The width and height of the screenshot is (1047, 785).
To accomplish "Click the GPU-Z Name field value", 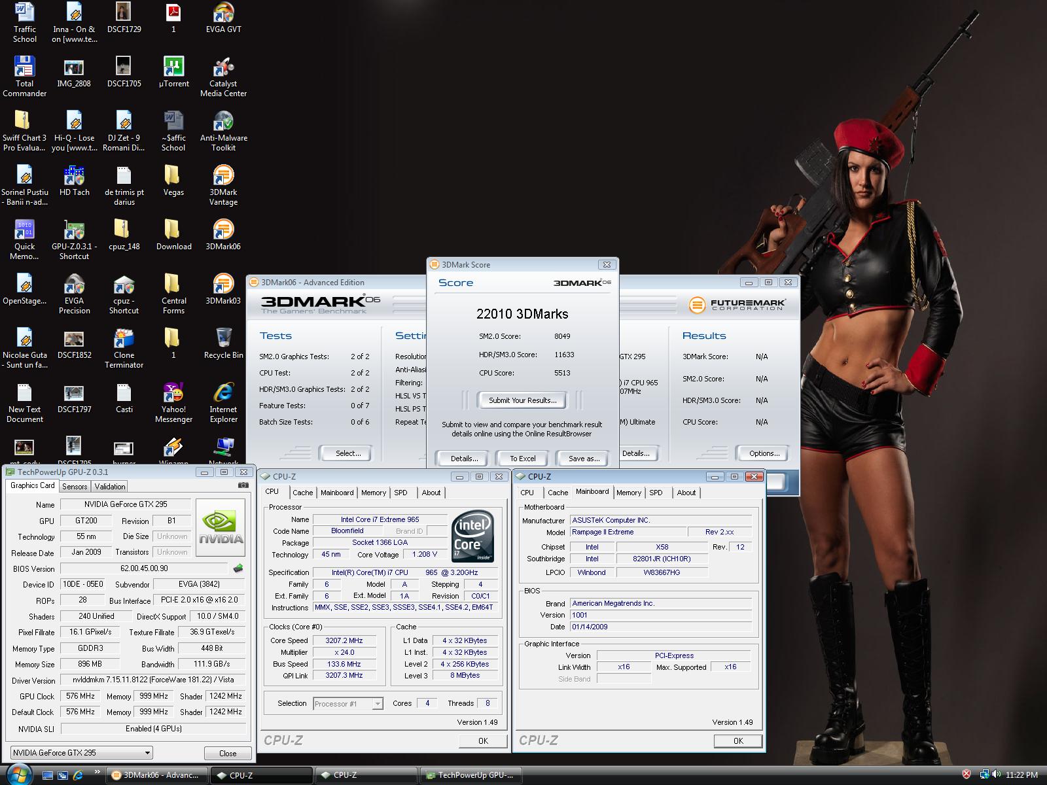I will coord(126,504).
